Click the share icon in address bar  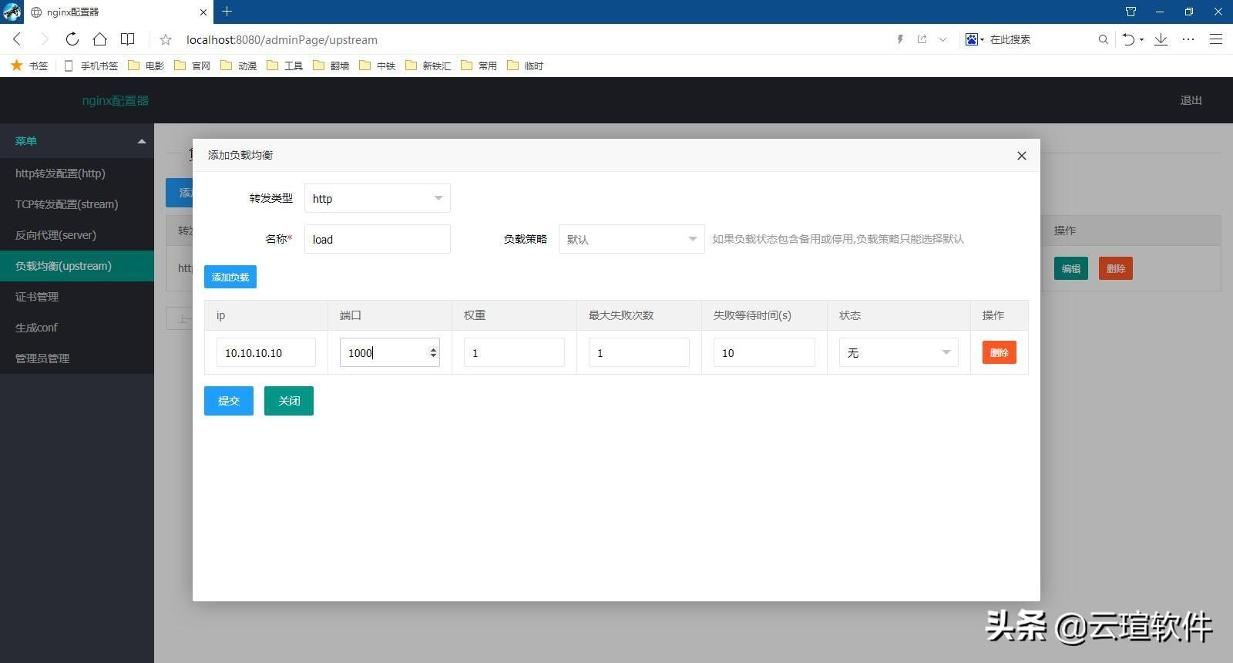[x=922, y=39]
